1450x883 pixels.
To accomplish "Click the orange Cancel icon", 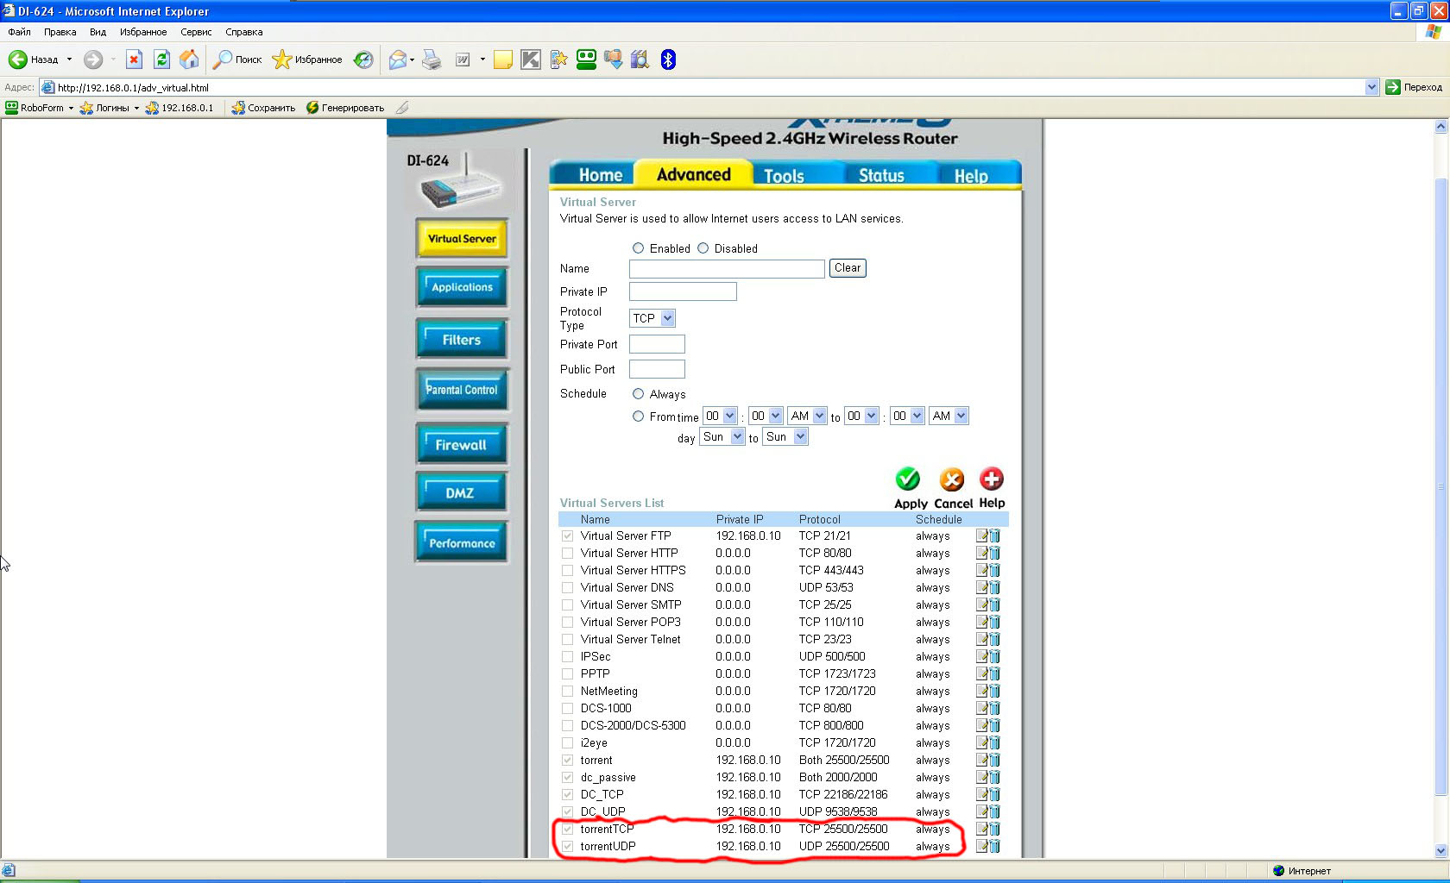I will [952, 479].
